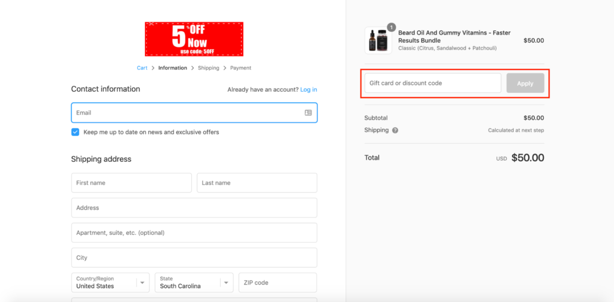This screenshot has height=302, width=614.
Task: Open the State dropdown
Action: 194,282
